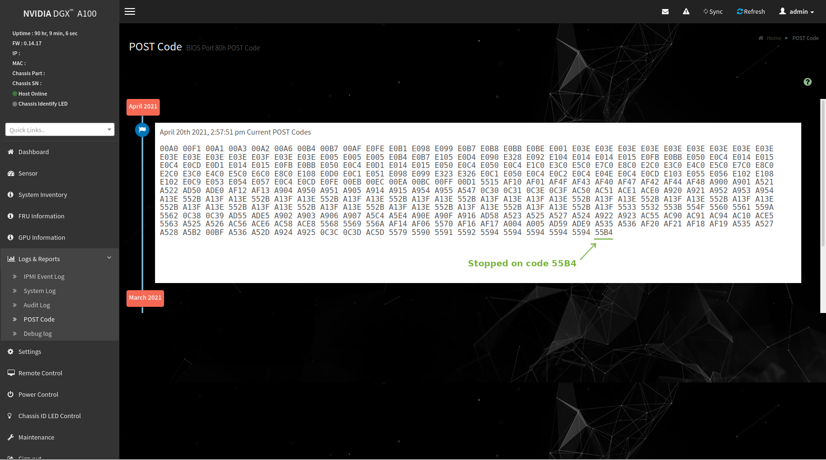Expand the admin account menu

797,11
